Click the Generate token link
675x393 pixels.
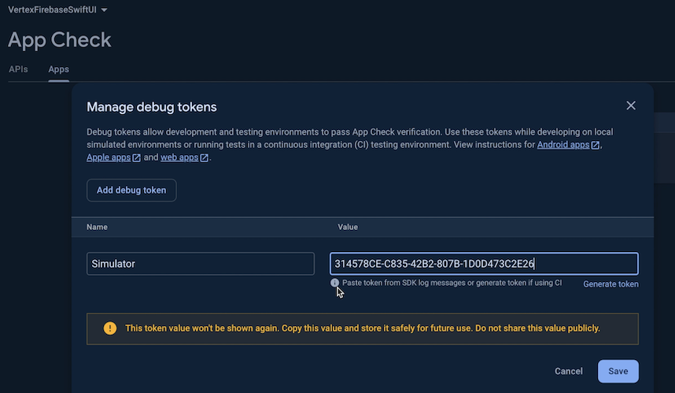(x=610, y=284)
